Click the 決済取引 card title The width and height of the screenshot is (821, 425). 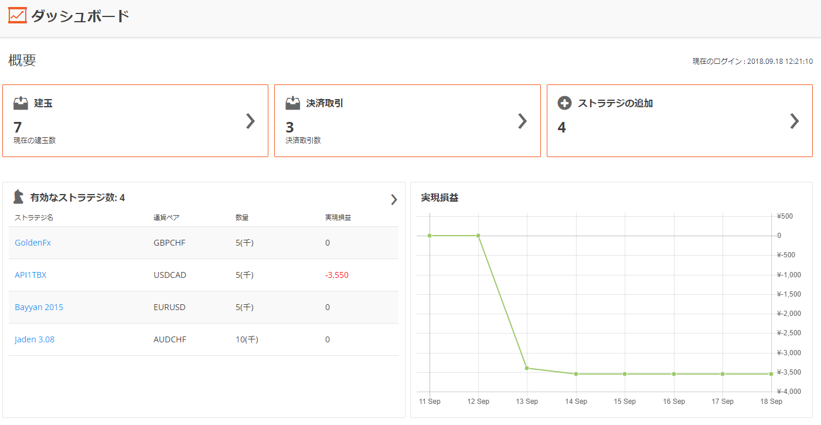pos(325,103)
